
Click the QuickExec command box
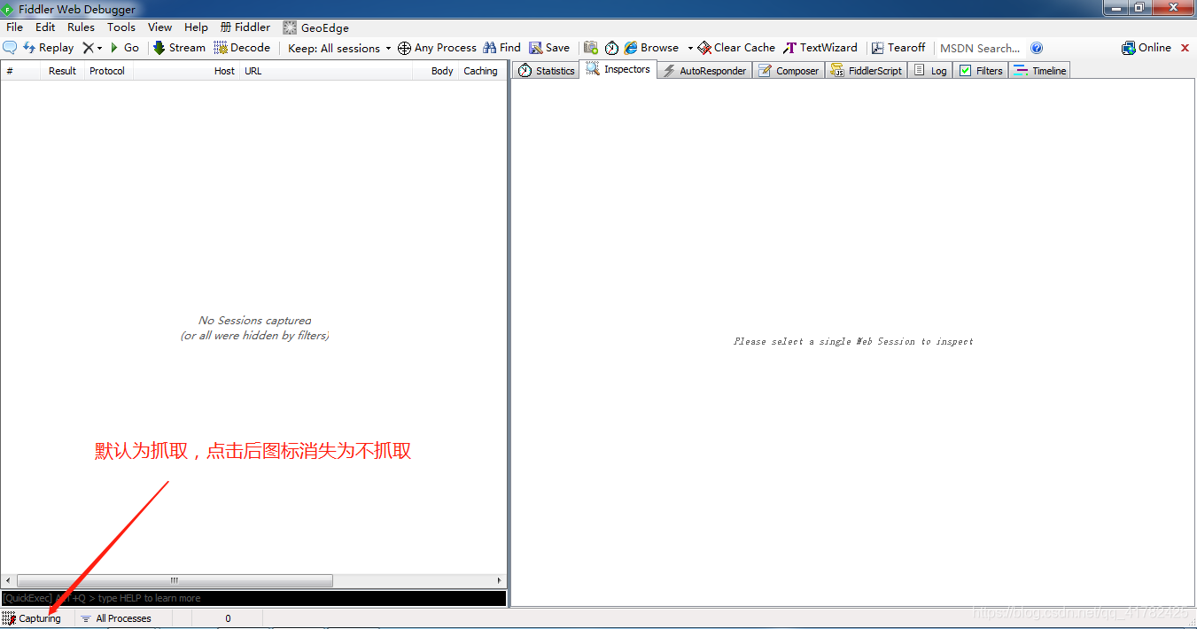click(x=253, y=598)
